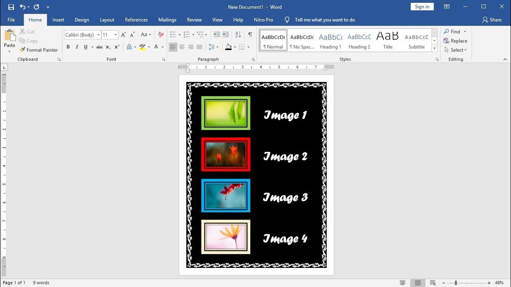Toggle Superscript formatting

point(117,47)
